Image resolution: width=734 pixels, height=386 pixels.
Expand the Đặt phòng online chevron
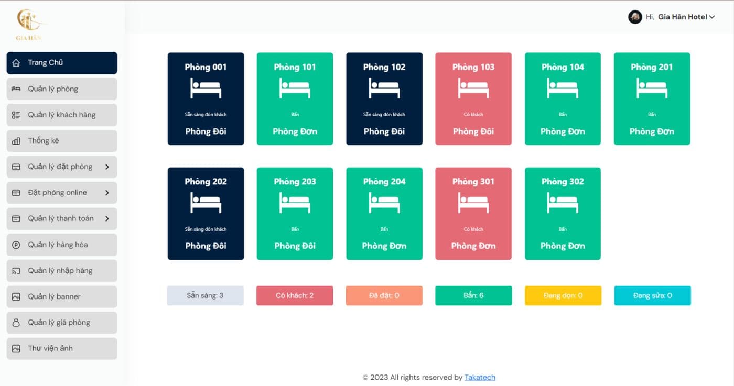point(107,193)
